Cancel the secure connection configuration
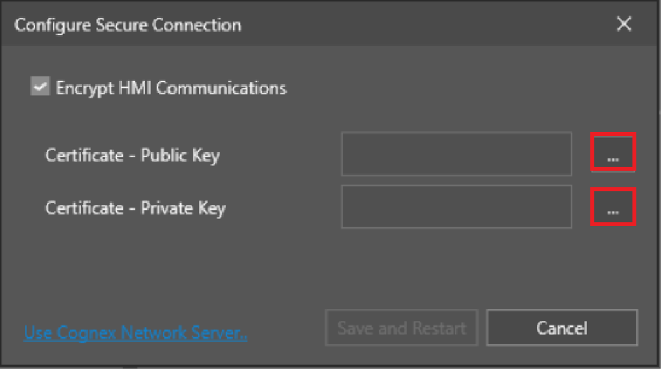The height and width of the screenshot is (369, 661). pos(561,328)
